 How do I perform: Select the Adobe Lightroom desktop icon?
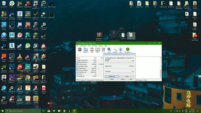click(x=12, y=58)
